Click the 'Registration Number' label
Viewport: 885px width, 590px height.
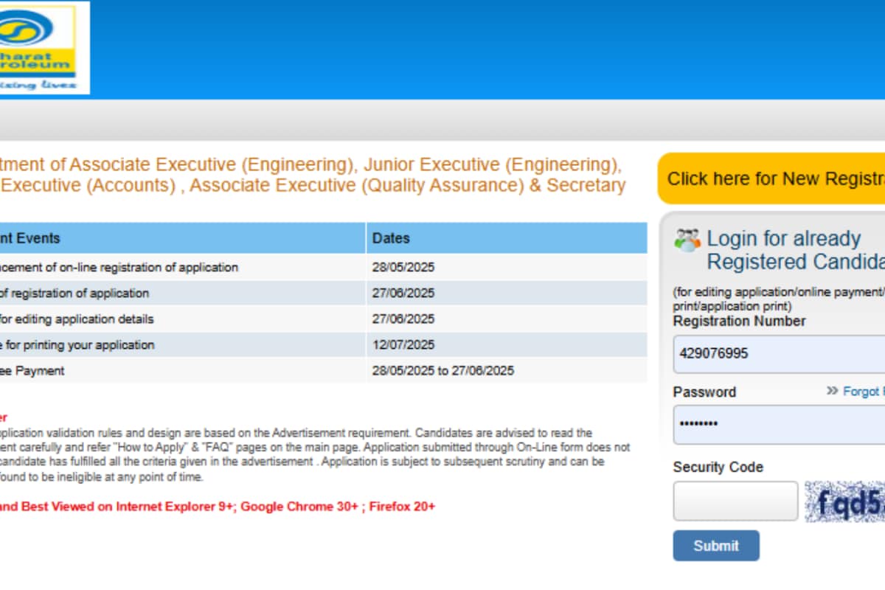[739, 321]
